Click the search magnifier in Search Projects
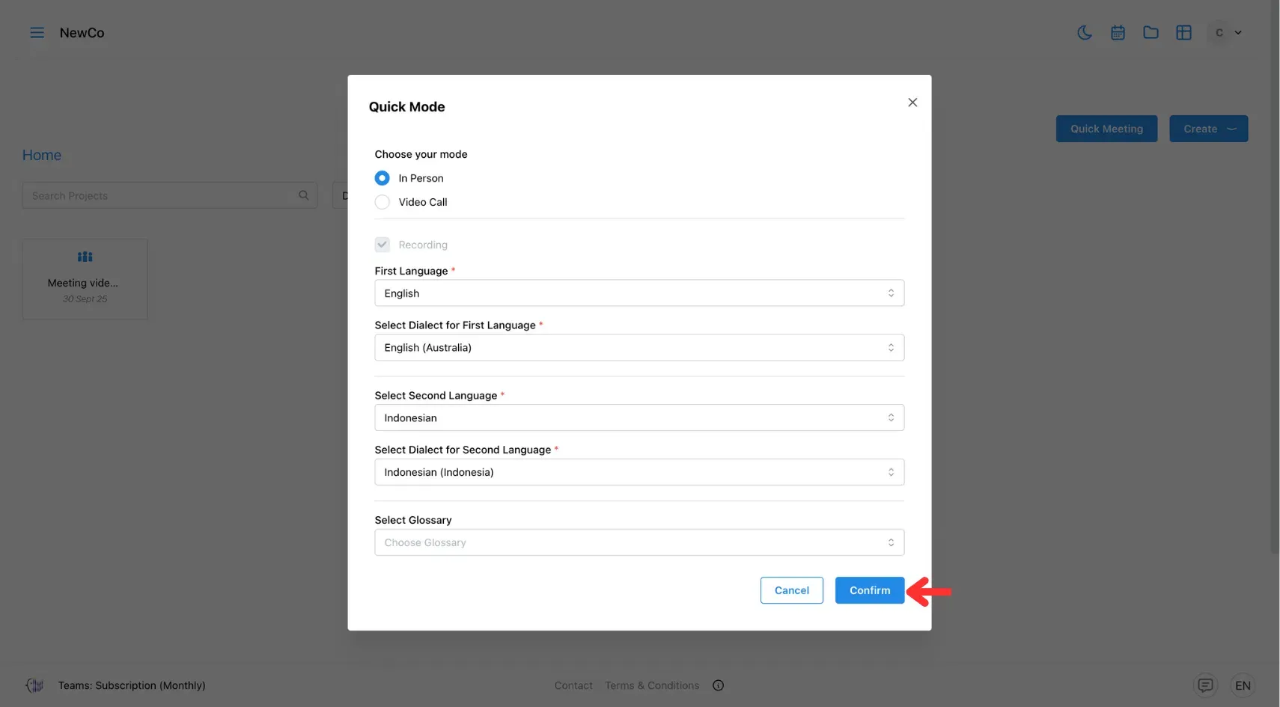The width and height of the screenshot is (1280, 707). pos(303,195)
